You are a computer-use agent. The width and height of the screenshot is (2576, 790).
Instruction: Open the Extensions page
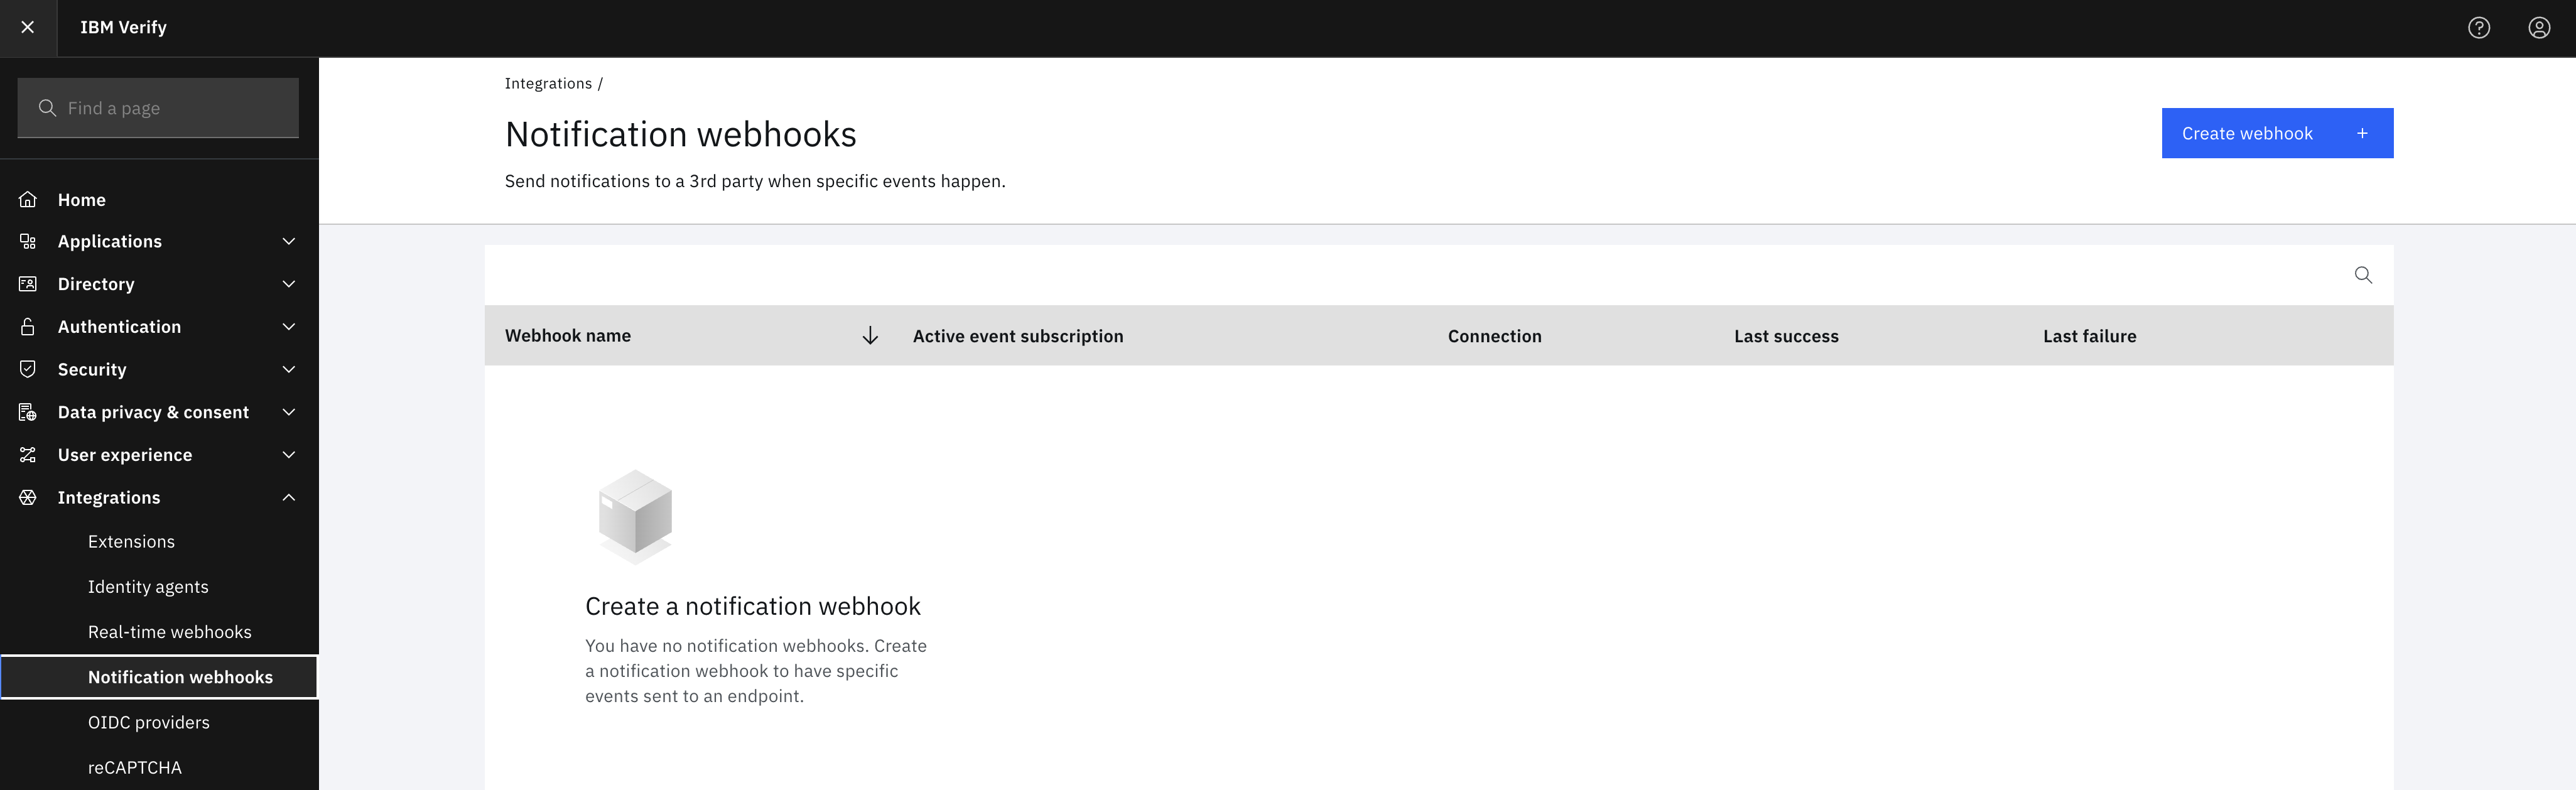pyautogui.click(x=131, y=542)
